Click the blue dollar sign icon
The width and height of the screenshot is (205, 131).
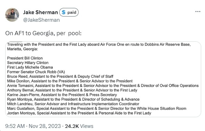(63, 12)
